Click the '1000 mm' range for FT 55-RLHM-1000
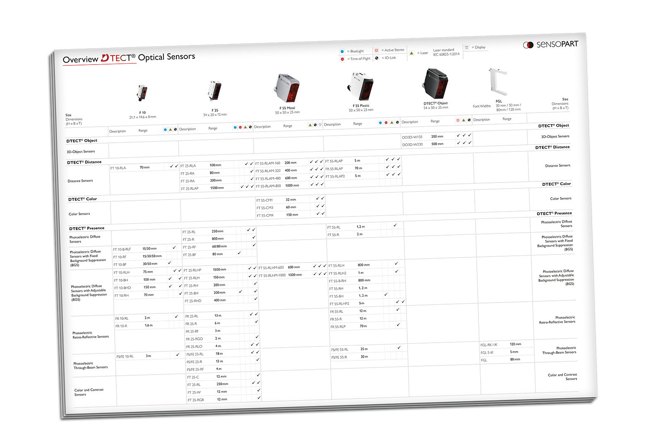This screenshot has width=649, height=447. [295, 275]
